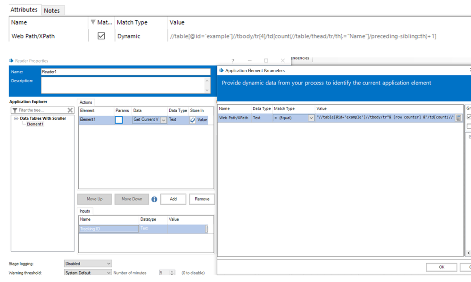Collapse the Data Tables With Scroller node
This screenshot has width=471, height=282.
pyautogui.click(x=16, y=118)
